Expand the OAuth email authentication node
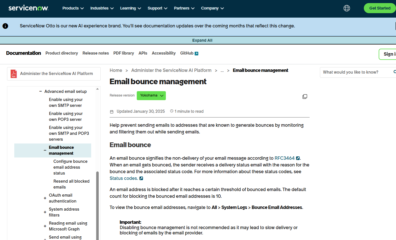Screen dimensions: 396x240 tap(45, 198)
